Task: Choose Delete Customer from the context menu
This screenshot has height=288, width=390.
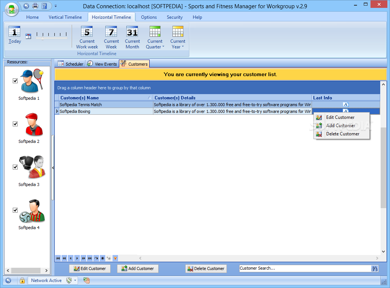Action: pyautogui.click(x=342, y=134)
